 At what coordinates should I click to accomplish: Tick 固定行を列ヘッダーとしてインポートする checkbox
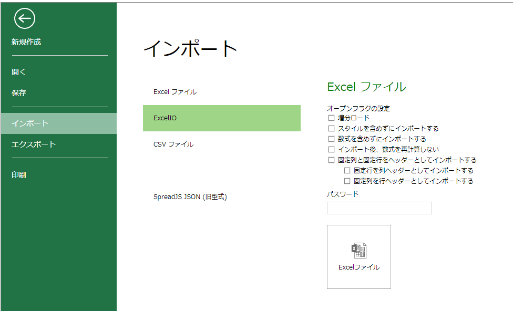click(x=347, y=170)
